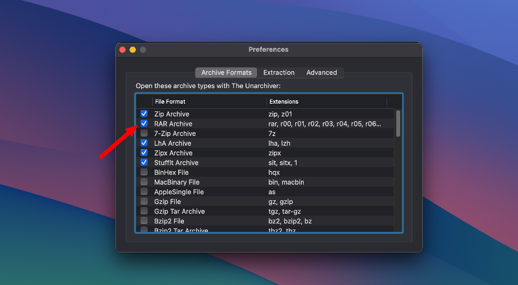Select the Bzip2 File row label

pyautogui.click(x=169, y=221)
